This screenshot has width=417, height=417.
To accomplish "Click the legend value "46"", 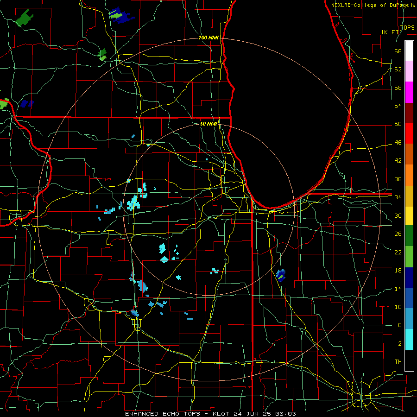I will [x=398, y=143].
